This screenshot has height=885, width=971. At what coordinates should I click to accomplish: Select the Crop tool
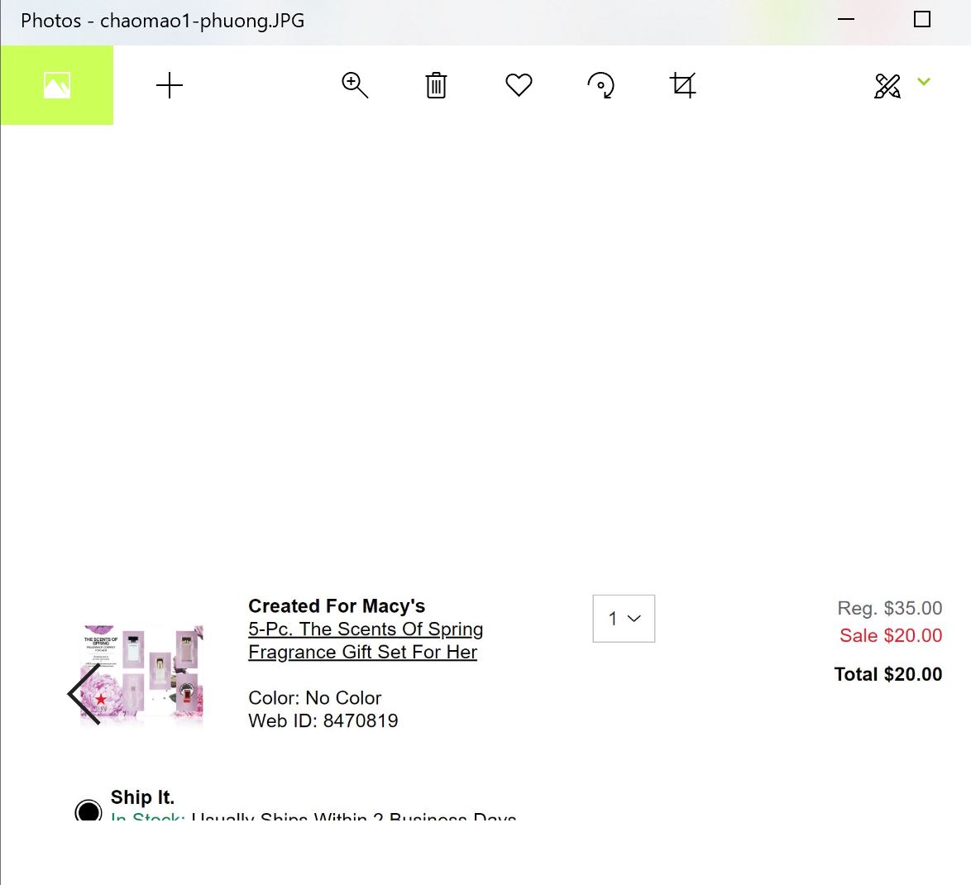(x=683, y=85)
